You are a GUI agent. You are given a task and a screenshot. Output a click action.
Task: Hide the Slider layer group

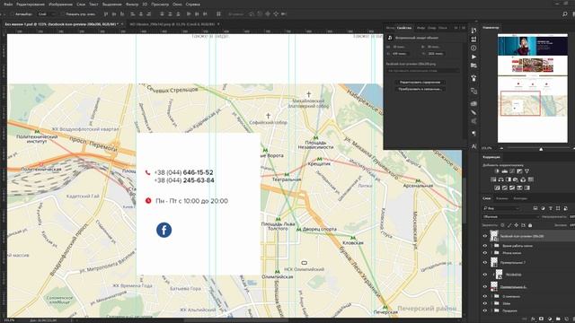485,303
